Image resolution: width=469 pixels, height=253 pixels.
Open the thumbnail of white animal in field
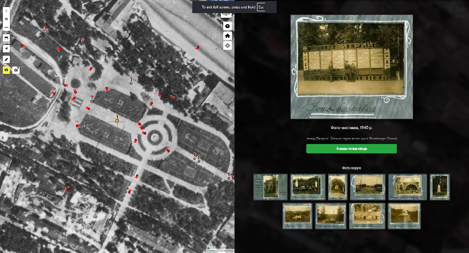[x=297, y=216]
